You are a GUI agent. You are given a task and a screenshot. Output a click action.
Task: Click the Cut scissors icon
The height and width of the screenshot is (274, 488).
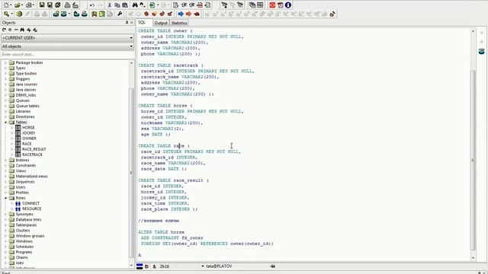[109, 5]
